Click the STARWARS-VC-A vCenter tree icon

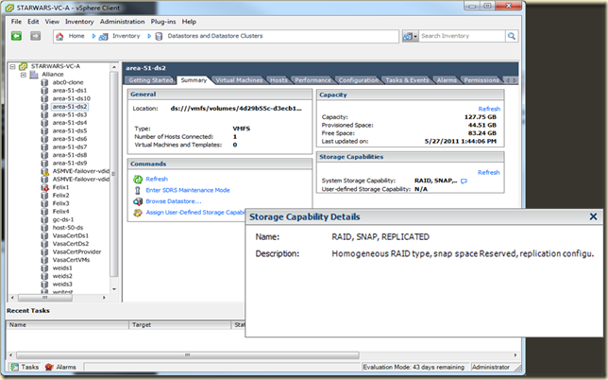[23, 66]
